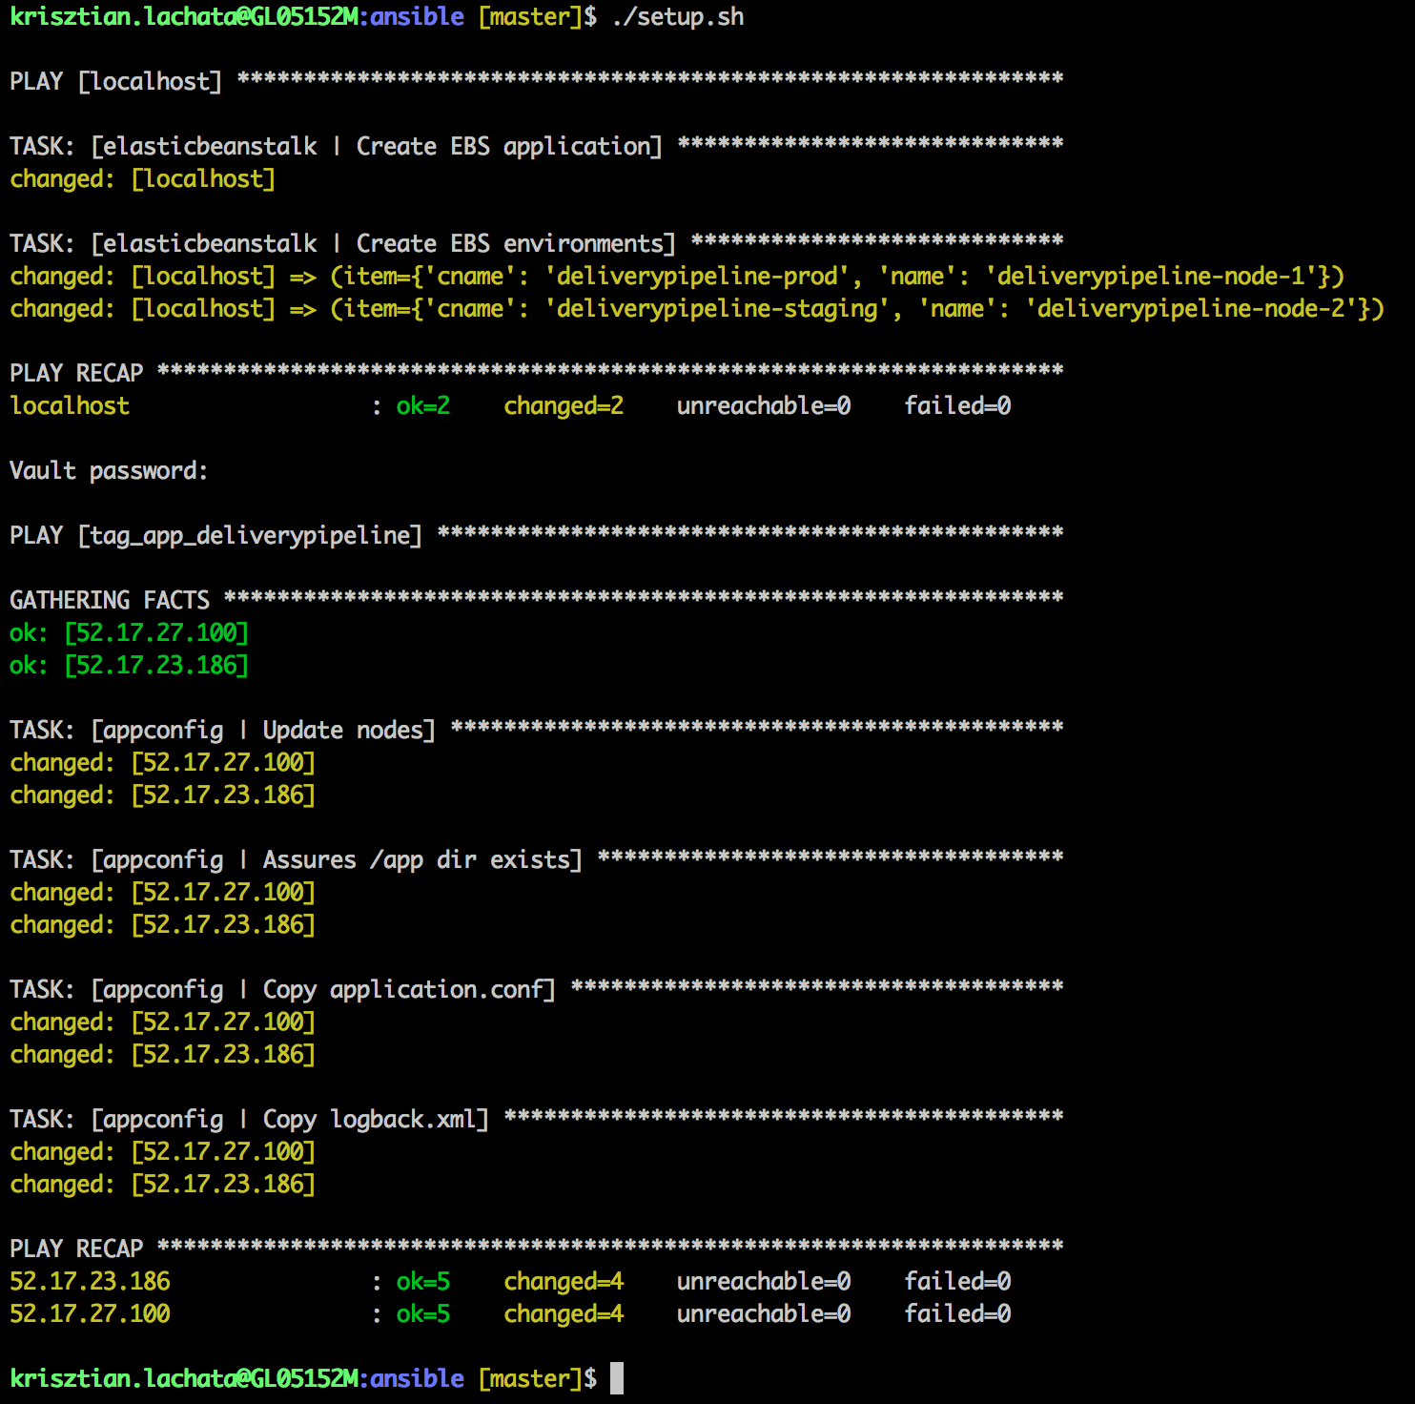
Task: Click 'changed=2' in localhost recap
Action: point(564,406)
